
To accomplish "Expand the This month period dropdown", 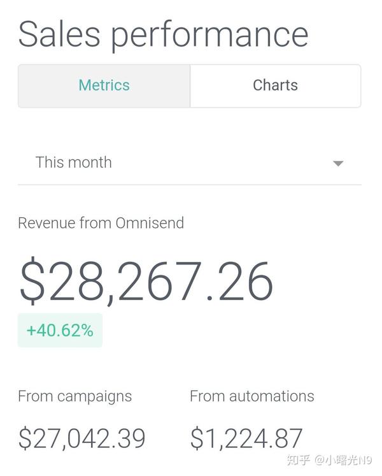I will click(190, 162).
